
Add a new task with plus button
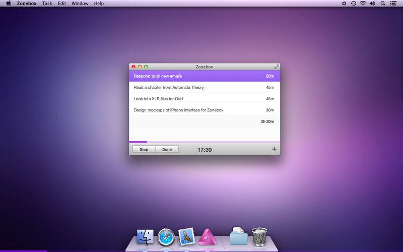coord(274,149)
